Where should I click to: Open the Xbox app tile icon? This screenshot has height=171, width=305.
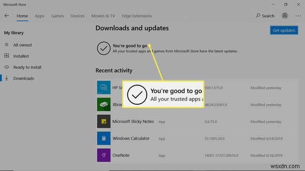pos(104,104)
